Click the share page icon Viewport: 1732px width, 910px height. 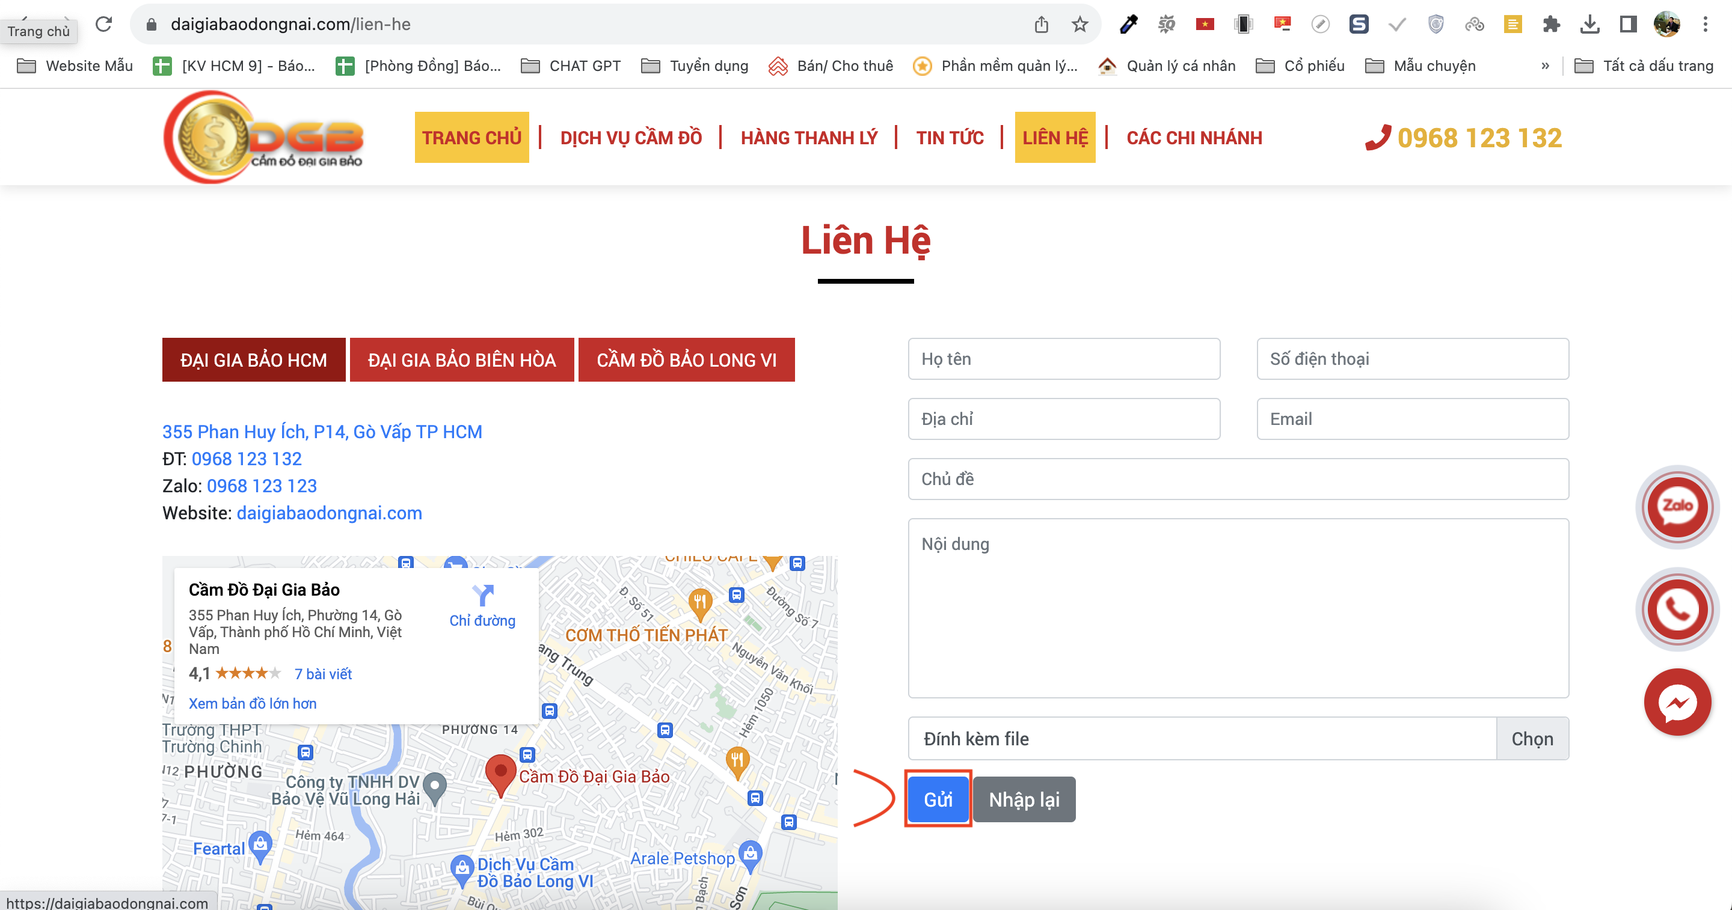click(x=1043, y=23)
